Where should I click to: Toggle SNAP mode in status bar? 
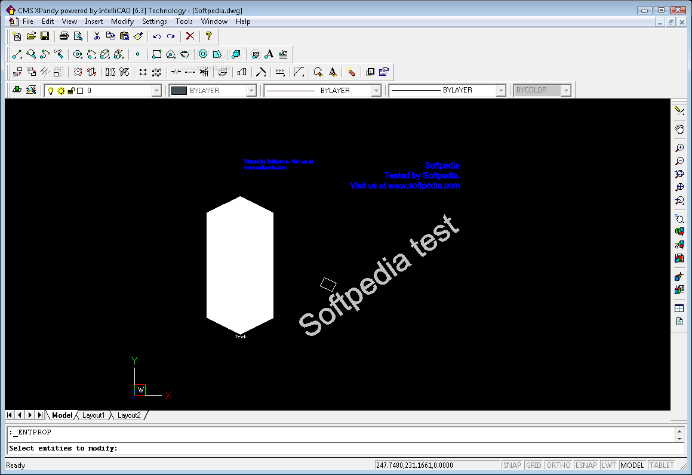(x=512, y=465)
